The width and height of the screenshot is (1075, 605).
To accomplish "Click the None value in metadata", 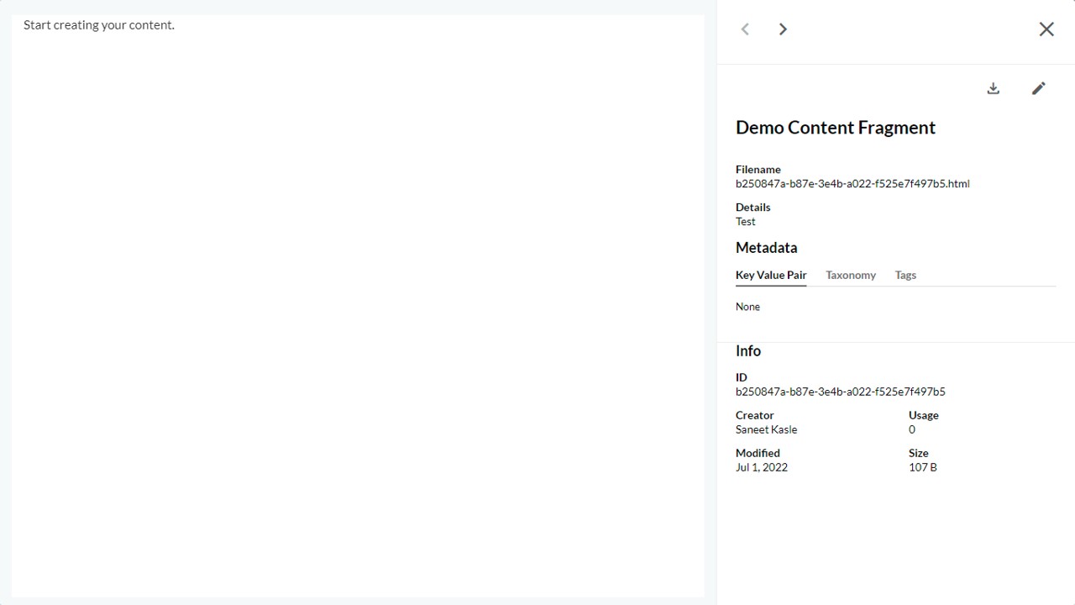I will (x=747, y=307).
